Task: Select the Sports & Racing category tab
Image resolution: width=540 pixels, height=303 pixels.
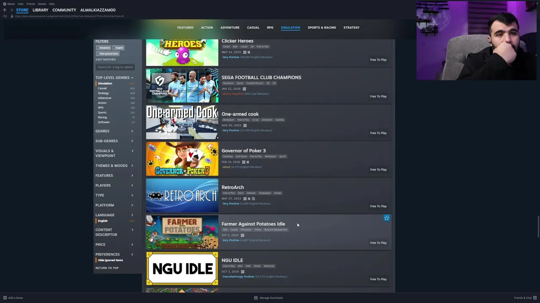Action: coord(322,27)
